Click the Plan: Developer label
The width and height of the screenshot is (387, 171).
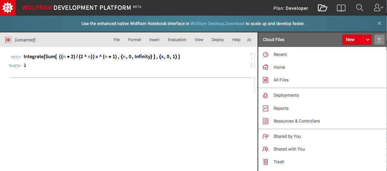click(291, 8)
